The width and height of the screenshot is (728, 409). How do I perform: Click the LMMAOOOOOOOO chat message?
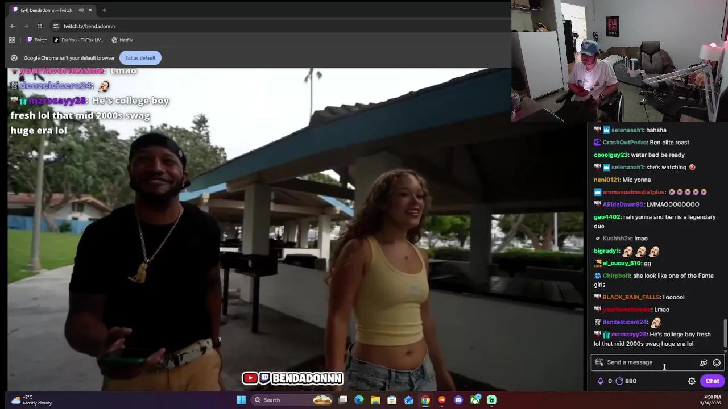point(673,204)
